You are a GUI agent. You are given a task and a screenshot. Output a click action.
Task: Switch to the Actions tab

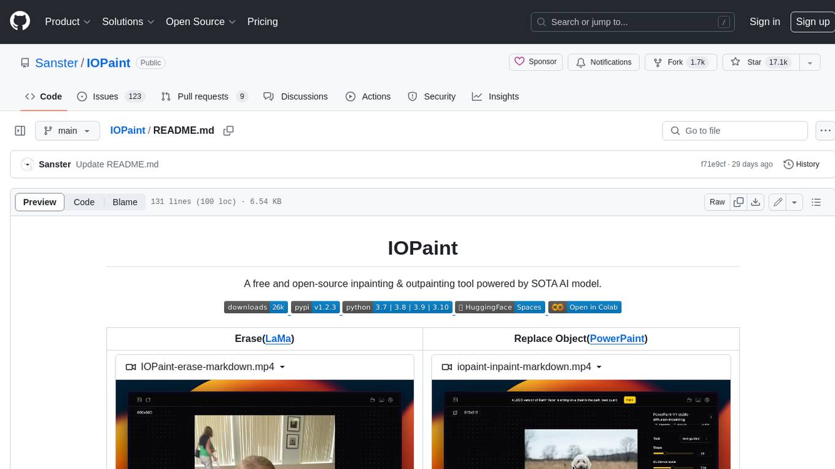[368, 96]
